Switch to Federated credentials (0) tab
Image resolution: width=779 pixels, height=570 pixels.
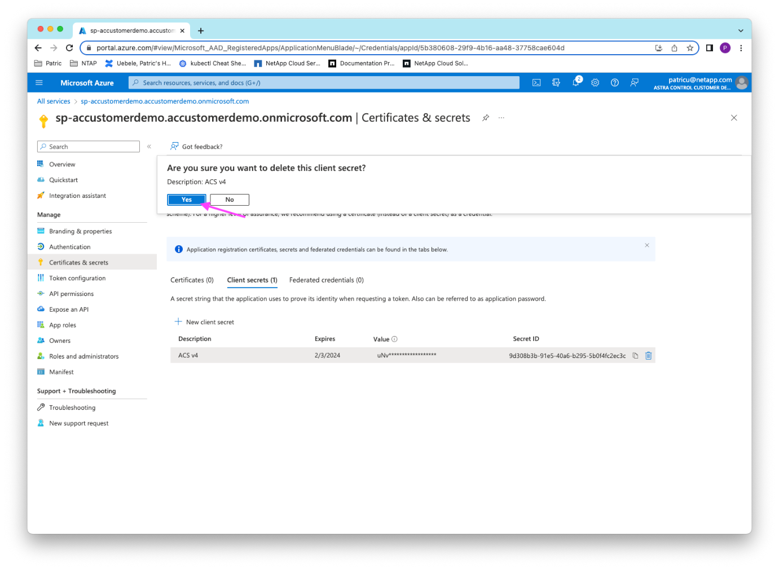pyautogui.click(x=326, y=280)
